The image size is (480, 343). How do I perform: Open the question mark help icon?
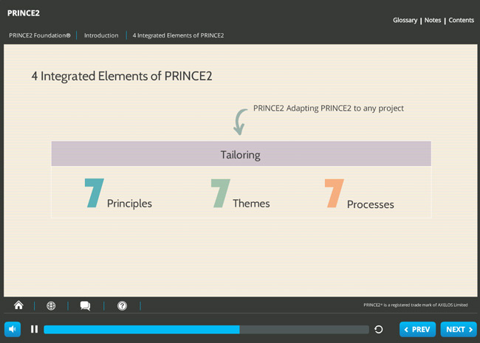coord(122,305)
